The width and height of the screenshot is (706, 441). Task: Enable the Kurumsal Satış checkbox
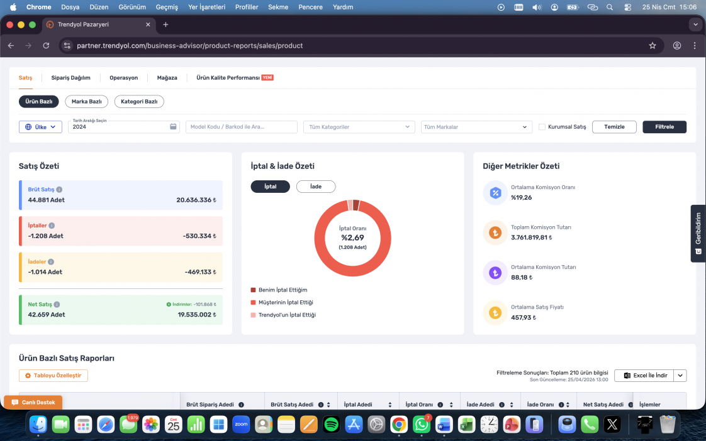pyautogui.click(x=542, y=127)
